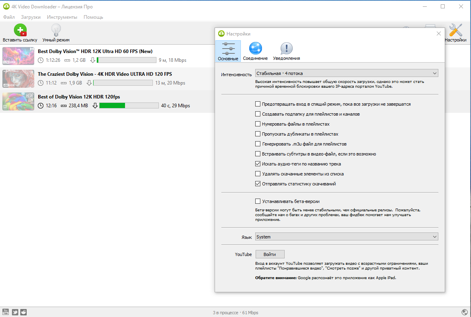Viewport: 471px width, 317px height.
Task: Click progress bar of Best Dolby Vision™ 12K download
Action: coord(127,60)
